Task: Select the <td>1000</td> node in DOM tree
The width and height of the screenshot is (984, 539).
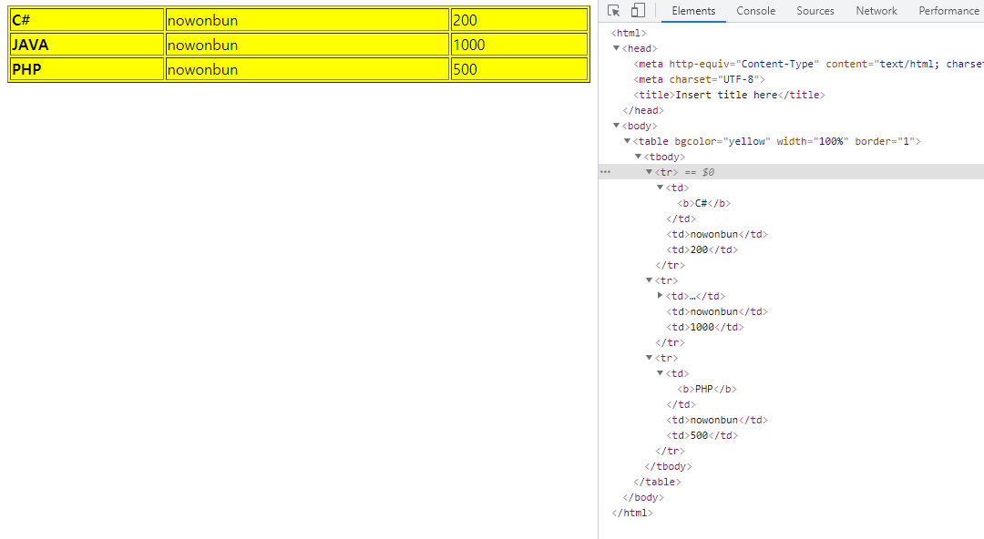Action: click(704, 327)
